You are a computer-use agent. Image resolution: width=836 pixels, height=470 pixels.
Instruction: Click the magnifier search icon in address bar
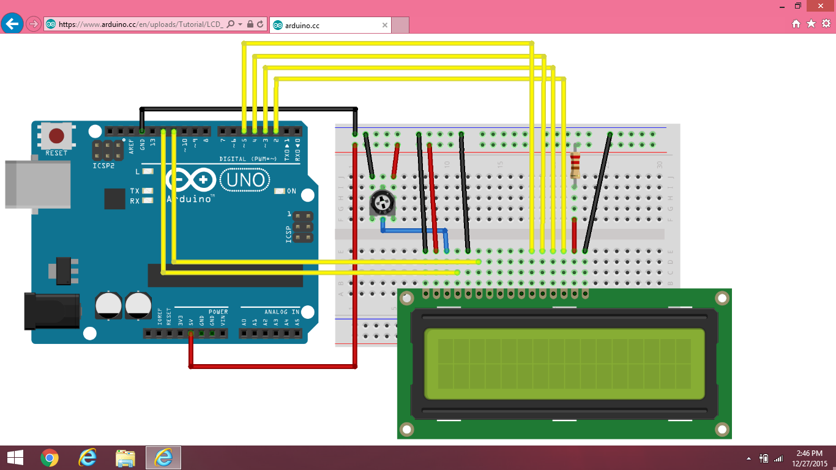[x=231, y=24]
